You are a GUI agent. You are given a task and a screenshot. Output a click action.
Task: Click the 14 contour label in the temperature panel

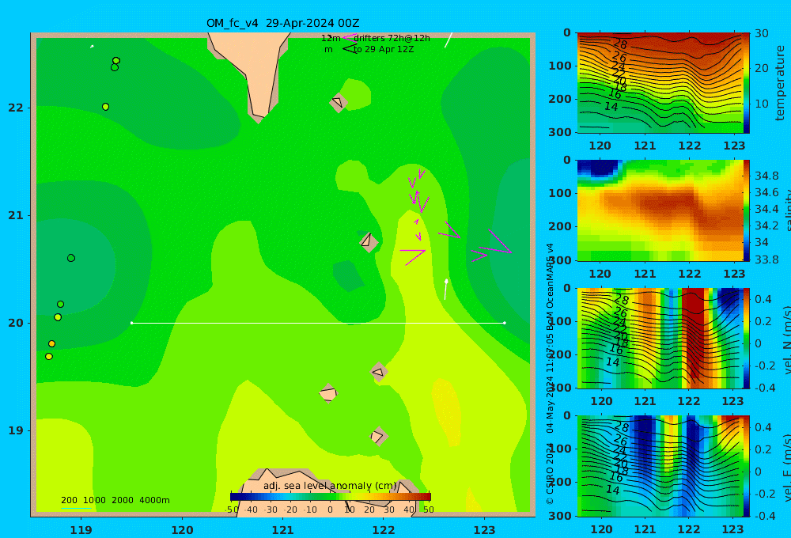click(611, 107)
